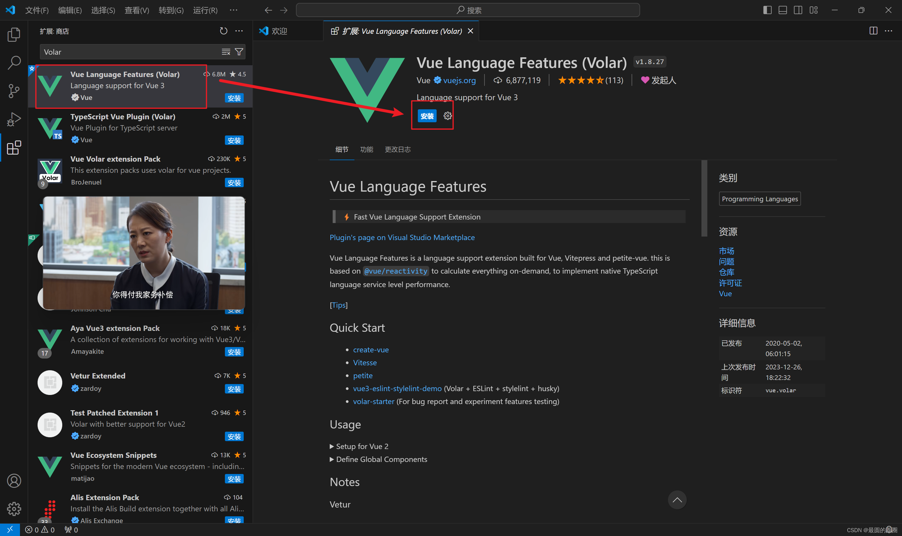The height and width of the screenshot is (536, 902).
Task: Open Source Control from activity bar
Action: (x=14, y=91)
